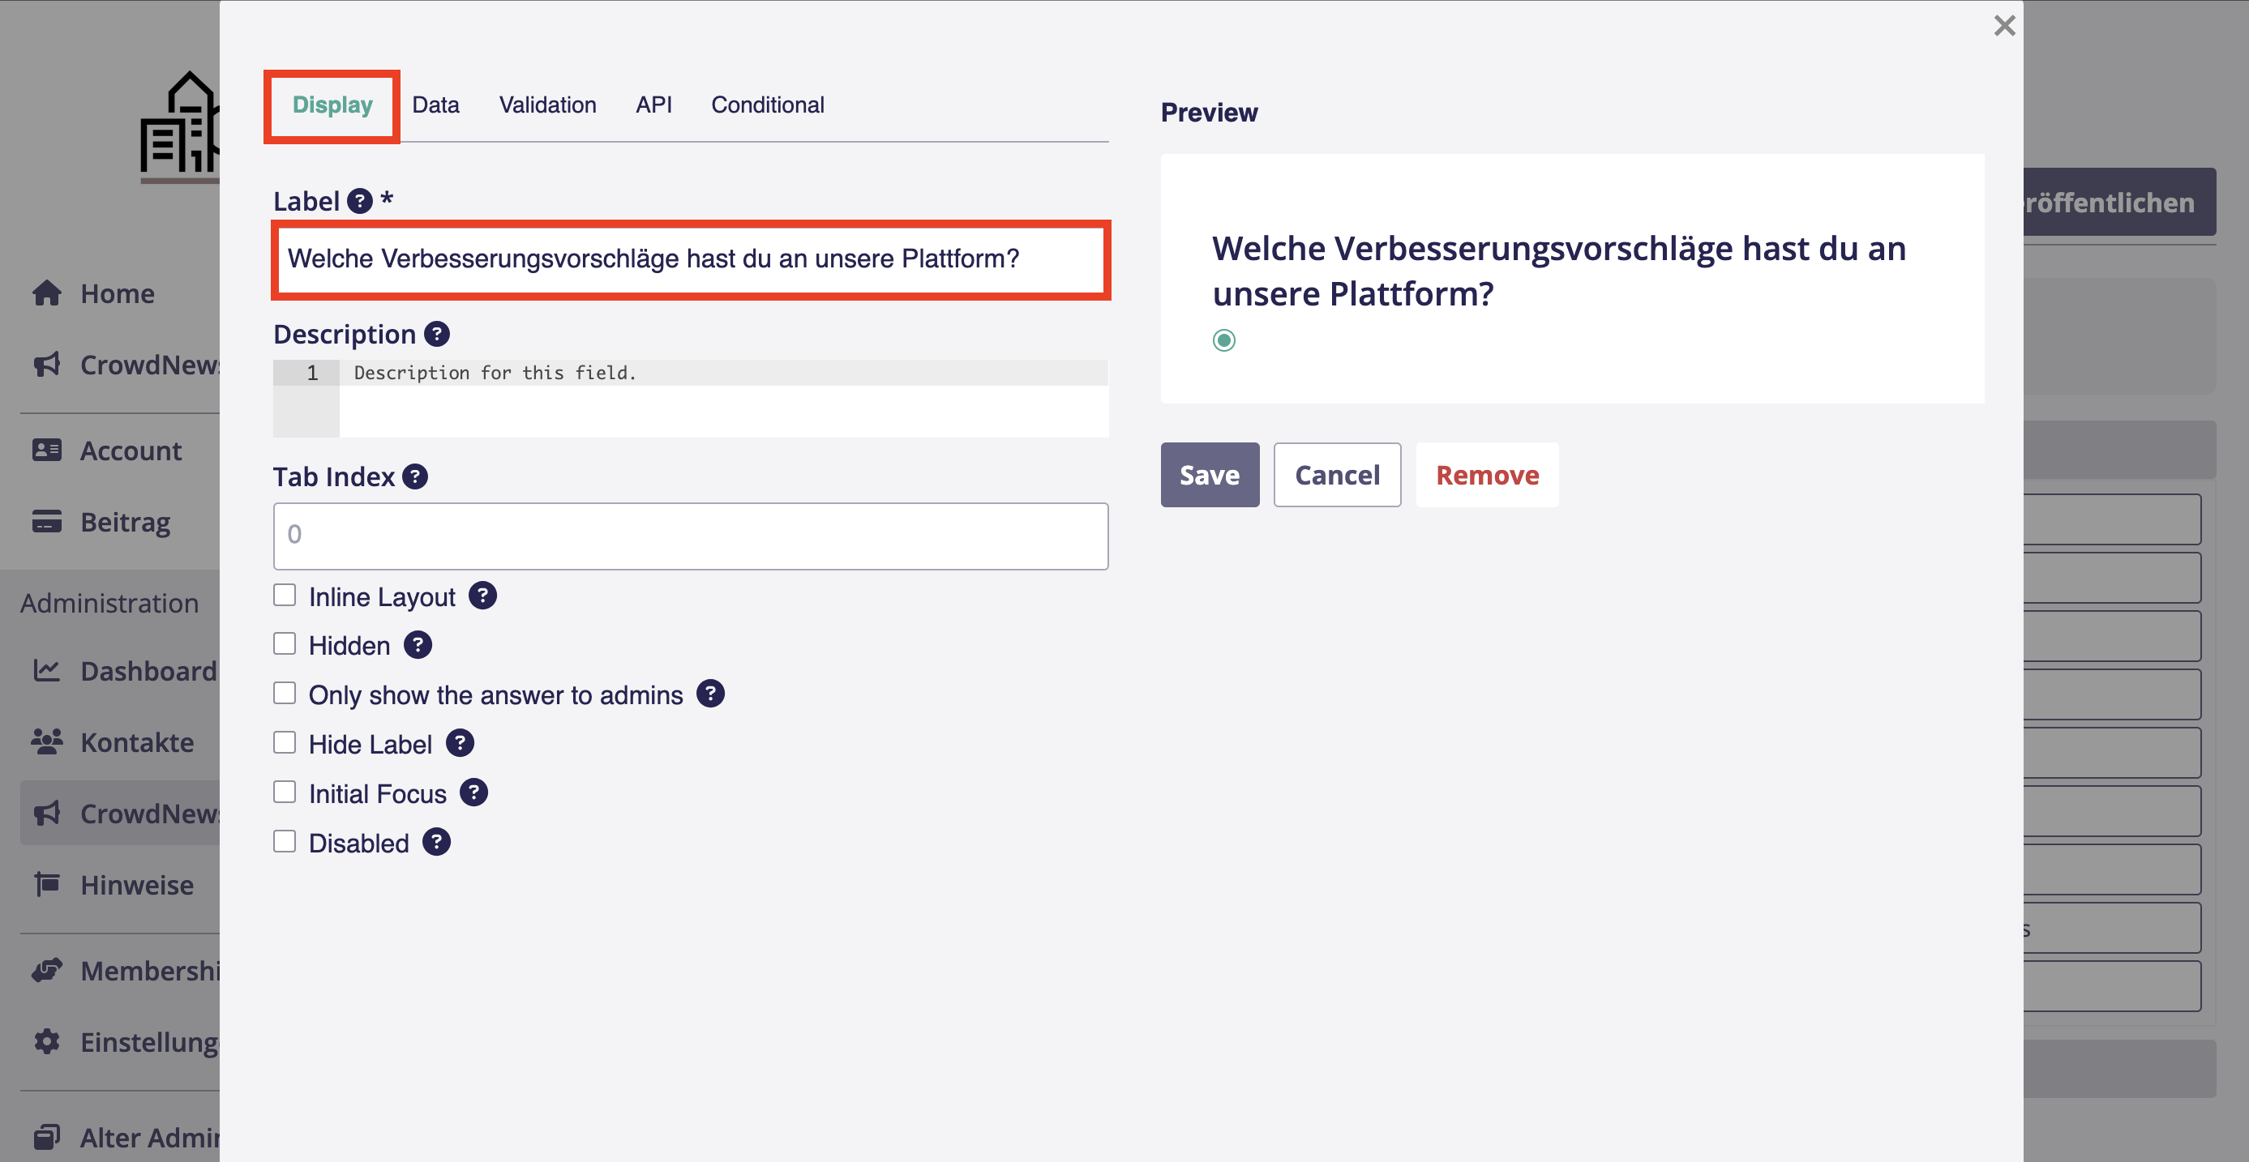Close the dialog with the X

pos(2004,25)
